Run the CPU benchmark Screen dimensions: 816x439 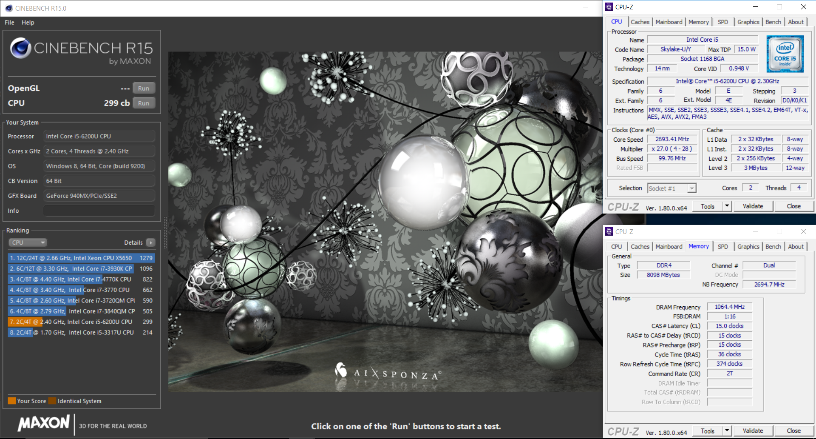(144, 103)
